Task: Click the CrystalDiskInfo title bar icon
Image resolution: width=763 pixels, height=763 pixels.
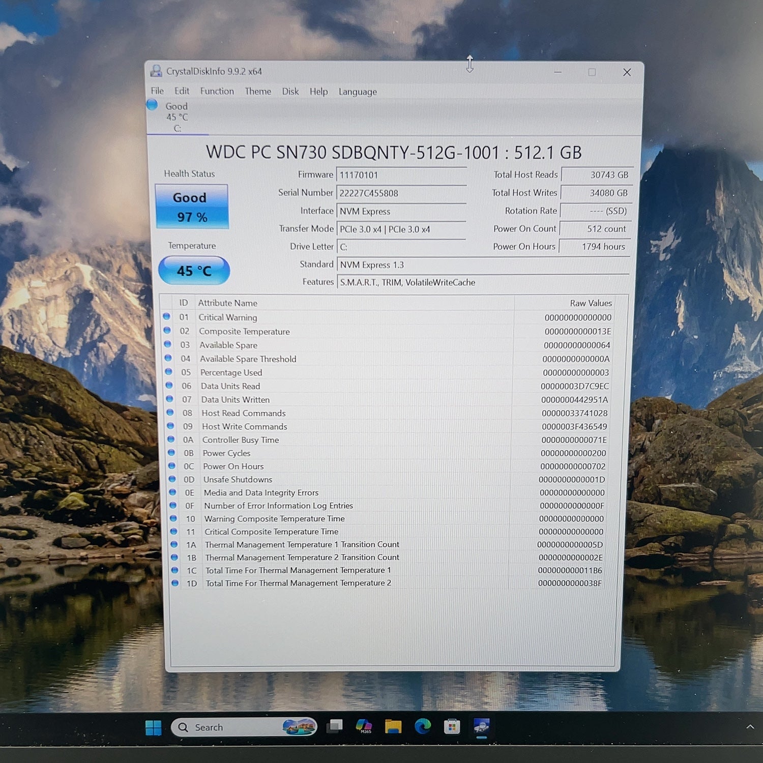Action: click(156, 71)
